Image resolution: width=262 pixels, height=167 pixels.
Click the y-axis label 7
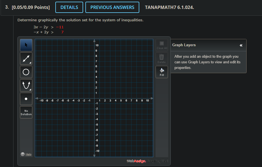click(96, 61)
